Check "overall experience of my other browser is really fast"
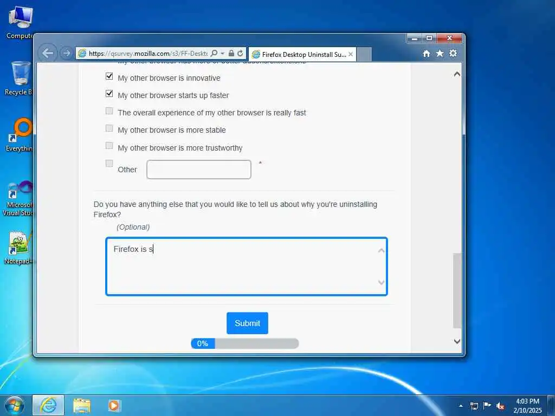 coord(109,111)
